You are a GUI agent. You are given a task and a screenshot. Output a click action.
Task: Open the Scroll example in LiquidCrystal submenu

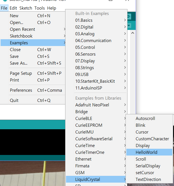[149, 159]
